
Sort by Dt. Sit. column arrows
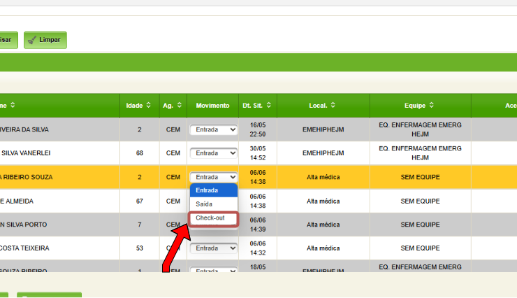pos(268,106)
